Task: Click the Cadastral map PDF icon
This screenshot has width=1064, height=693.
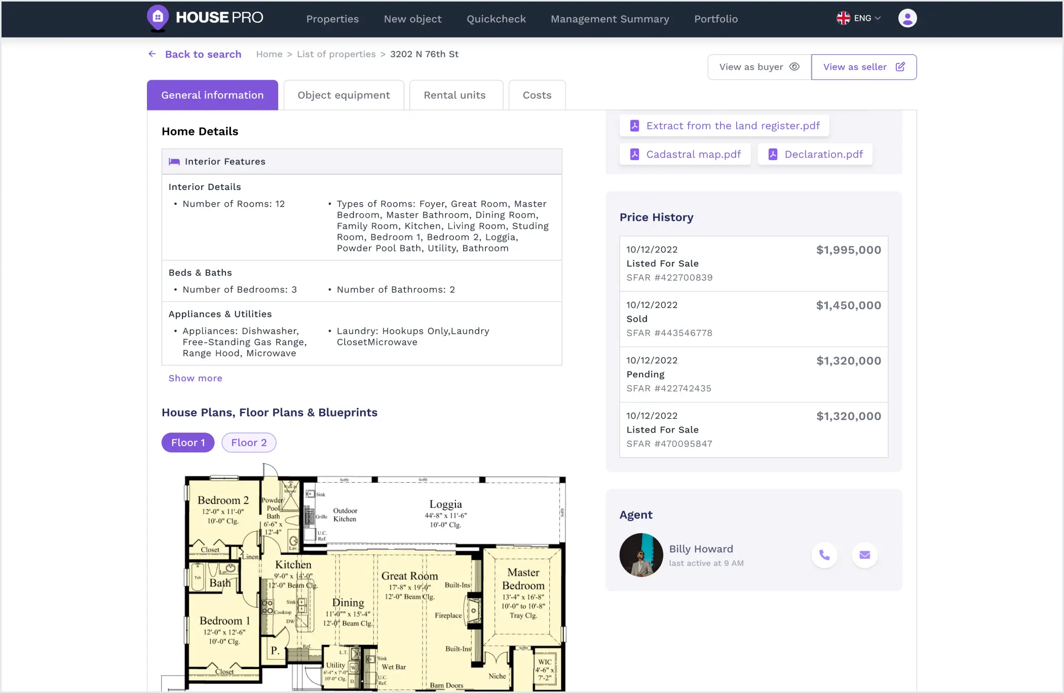Action: (634, 154)
